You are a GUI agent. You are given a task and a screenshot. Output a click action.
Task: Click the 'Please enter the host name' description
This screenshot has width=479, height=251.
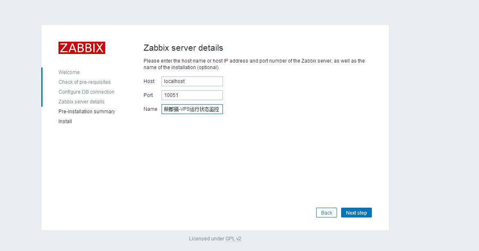coord(254,64)
